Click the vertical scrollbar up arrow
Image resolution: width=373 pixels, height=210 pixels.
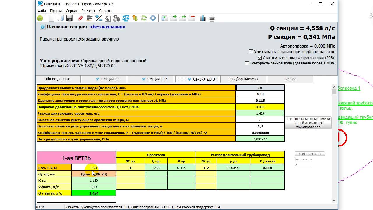point(334,87)
